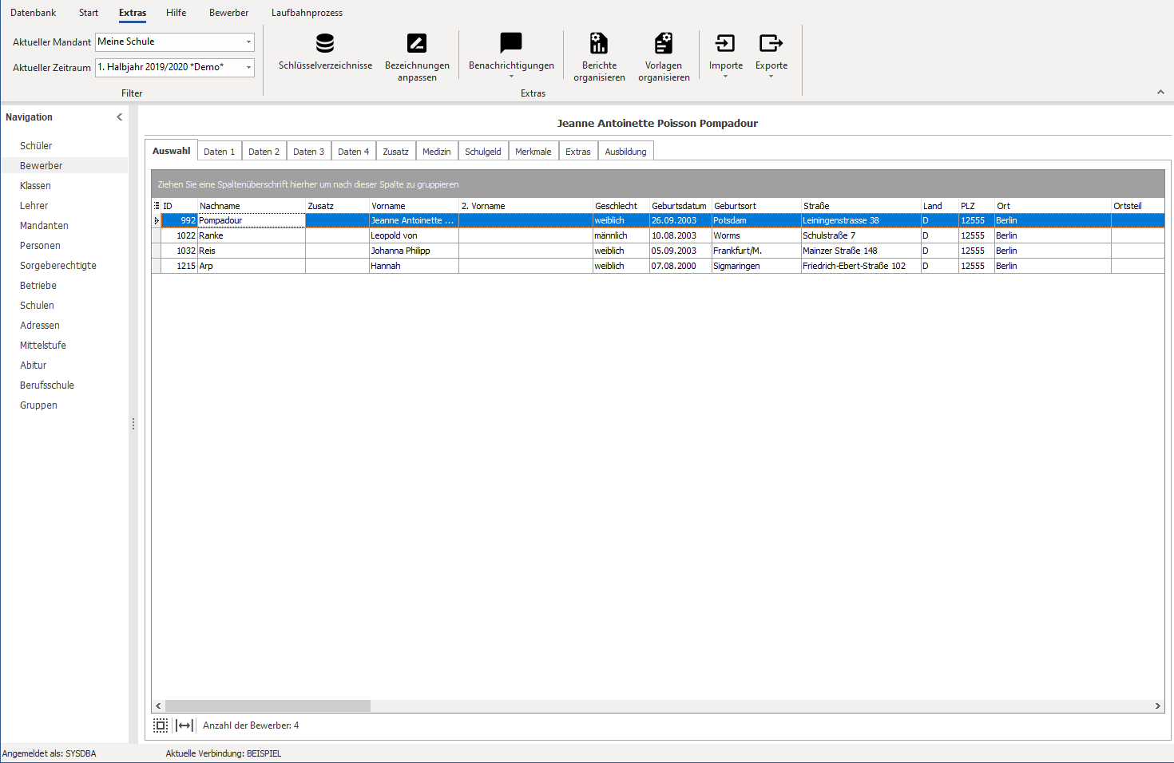Click Berichte organisieren icon
Image resolution: width=1174 pixels, height=763 pixels.
pos(599,43)
